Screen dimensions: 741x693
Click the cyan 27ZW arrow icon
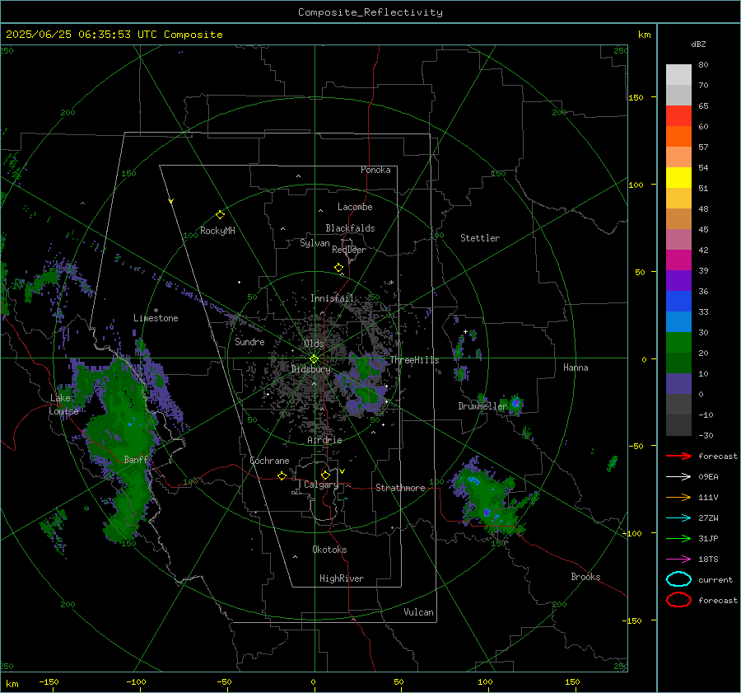678,518
